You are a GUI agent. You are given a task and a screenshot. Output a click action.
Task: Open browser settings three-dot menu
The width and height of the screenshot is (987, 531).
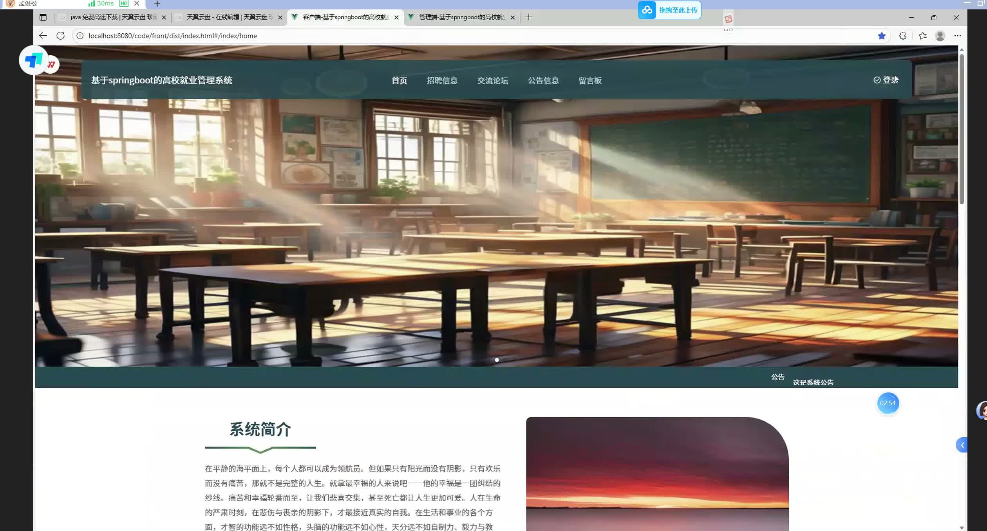tap(958, 36)
